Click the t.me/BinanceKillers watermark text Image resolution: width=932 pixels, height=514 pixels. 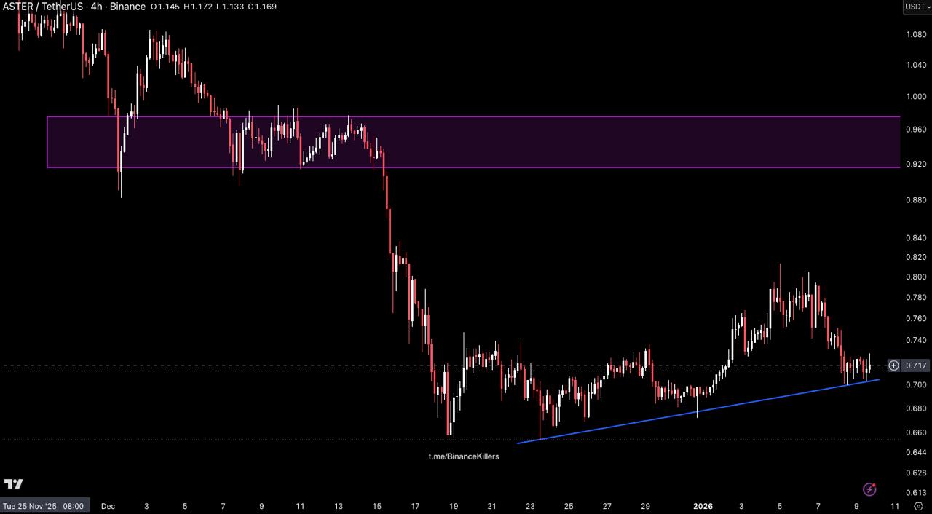click(x=463, y=456)
